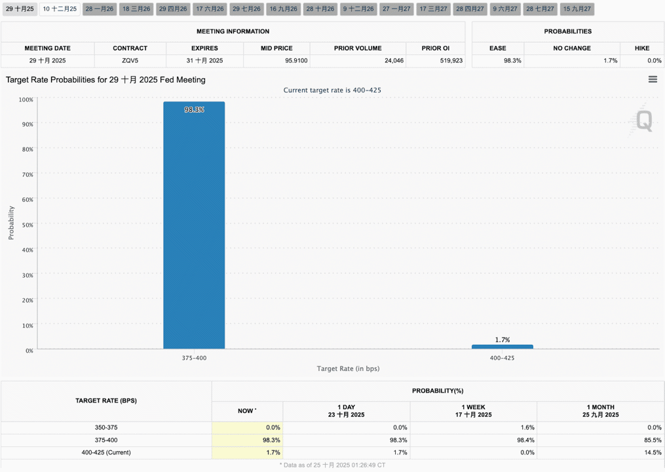Click the small 400-425 probability bar
Viewport: 665px width, 472px height.
pos(502,347)
